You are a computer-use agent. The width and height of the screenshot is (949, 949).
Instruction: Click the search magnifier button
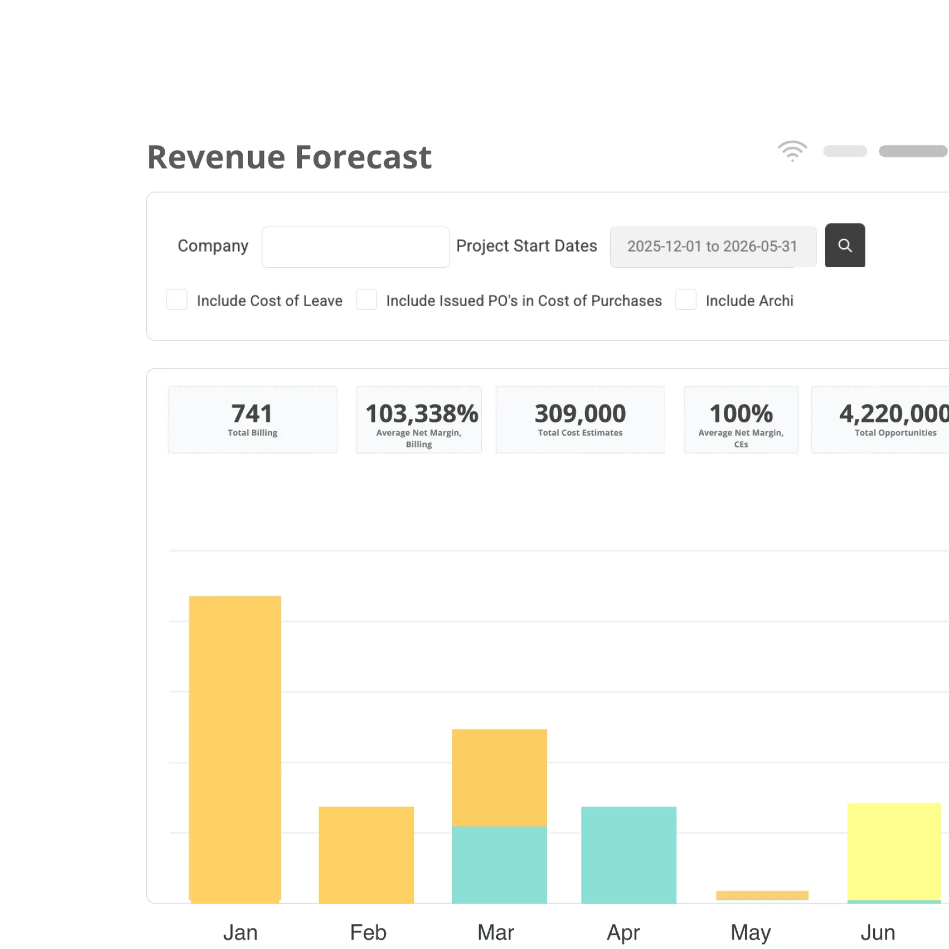tap(844, 245)
